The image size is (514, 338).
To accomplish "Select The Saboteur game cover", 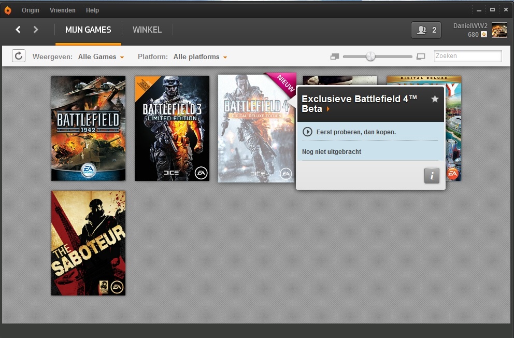I will click(88, 243).
